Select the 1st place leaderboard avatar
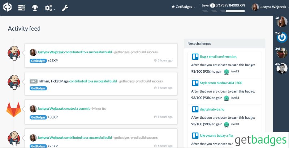 coord(282,22)
